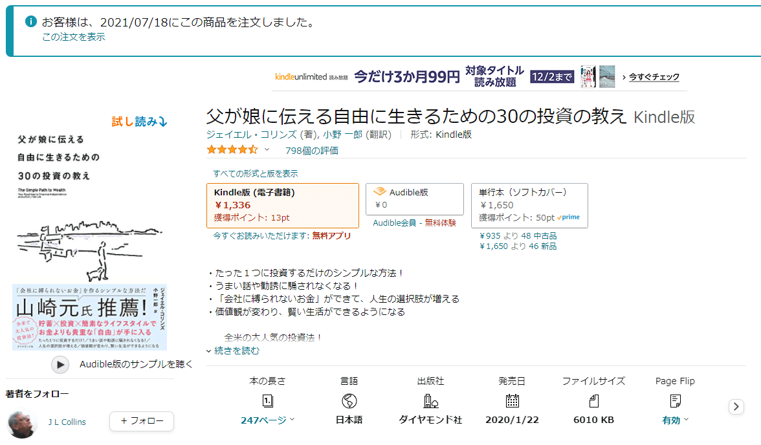Show all formats via すべての形式と版を表示
761x445 pixels.
click(x=255, y=174)
